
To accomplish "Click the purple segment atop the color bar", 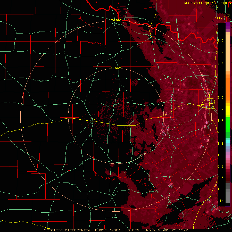I will coord(228,26).
